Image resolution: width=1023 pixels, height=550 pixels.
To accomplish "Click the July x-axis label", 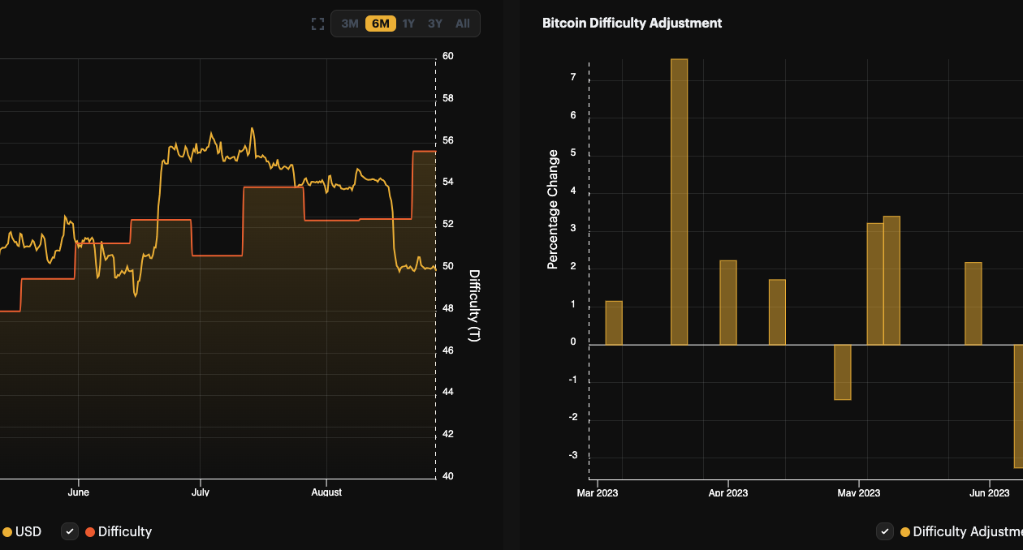I will click(201, 492).
